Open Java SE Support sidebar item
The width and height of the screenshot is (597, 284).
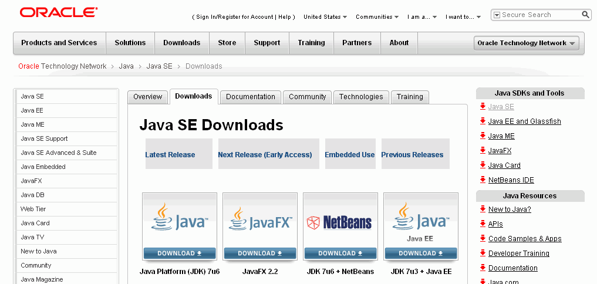[x=67, y=138]
